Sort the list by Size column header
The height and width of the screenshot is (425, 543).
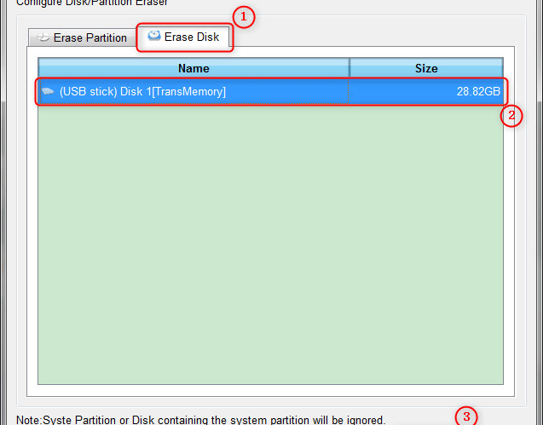(426, 68)
